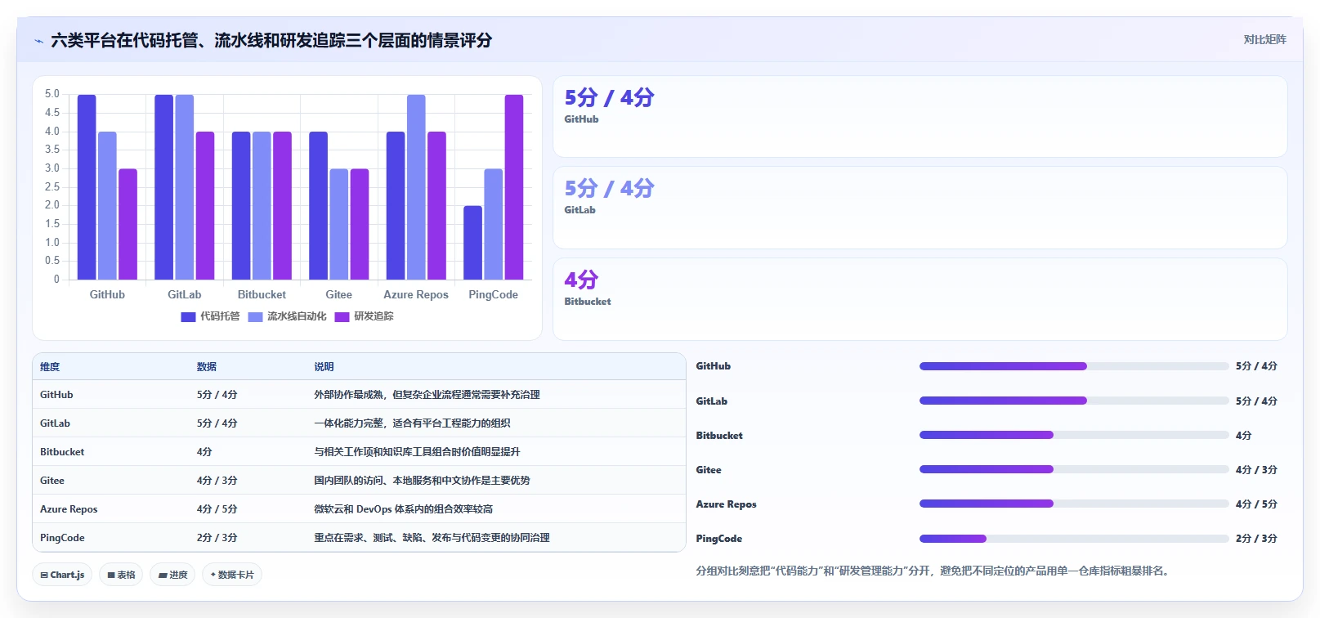Viewport: 1320px width, 618px height.
Task: Click the 代码托管 bar for GitHub in the chart
Action: (x=87, y=187)
